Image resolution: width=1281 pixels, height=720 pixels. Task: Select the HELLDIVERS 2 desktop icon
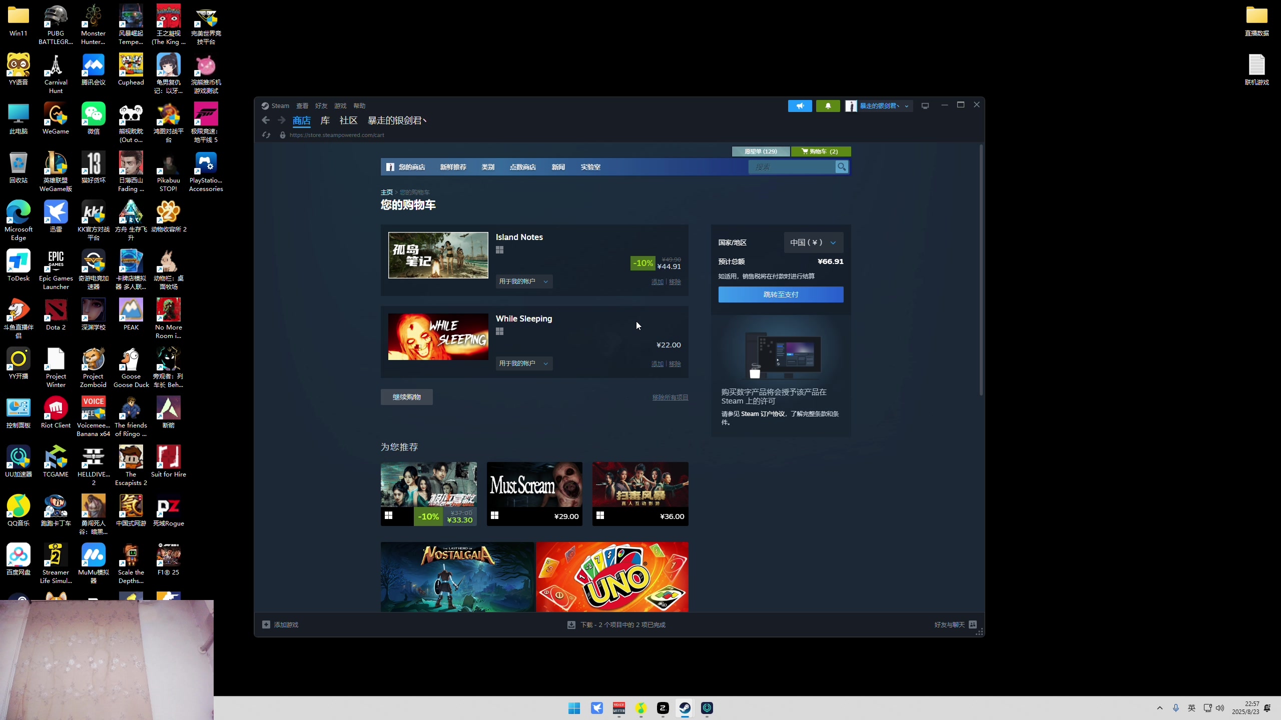click(94, 465)
